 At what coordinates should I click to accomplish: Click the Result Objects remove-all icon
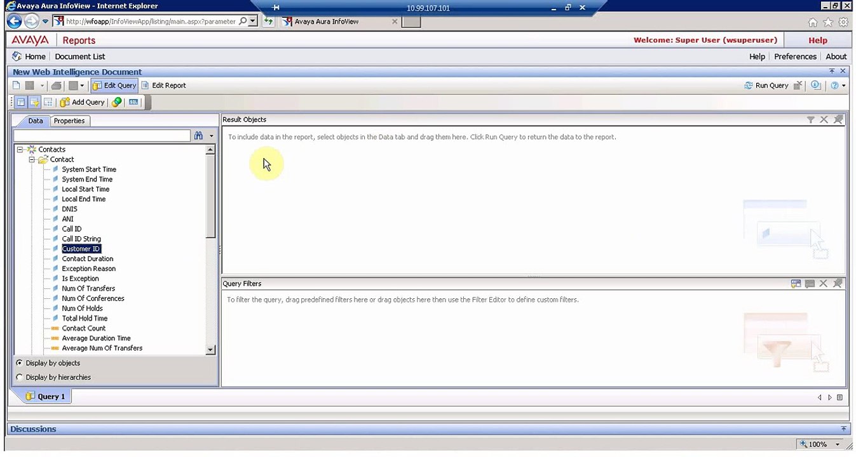(838, 119)
